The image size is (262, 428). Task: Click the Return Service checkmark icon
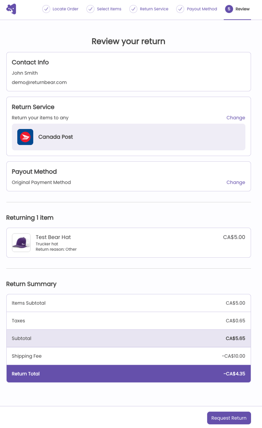(x=133, y=9)
